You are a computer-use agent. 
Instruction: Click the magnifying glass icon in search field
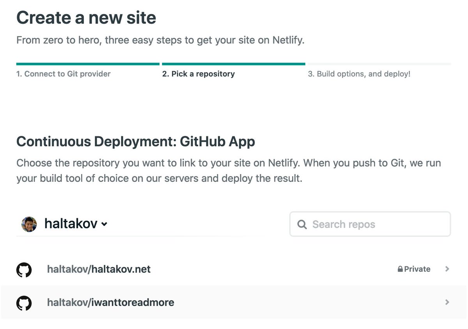pos(301,224)
